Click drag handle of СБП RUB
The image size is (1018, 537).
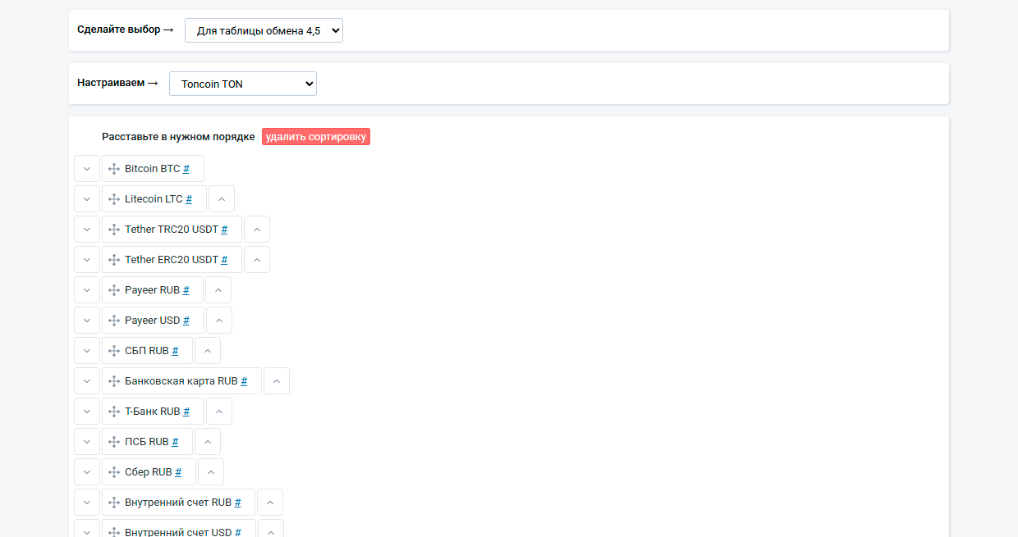coord(114,351)
